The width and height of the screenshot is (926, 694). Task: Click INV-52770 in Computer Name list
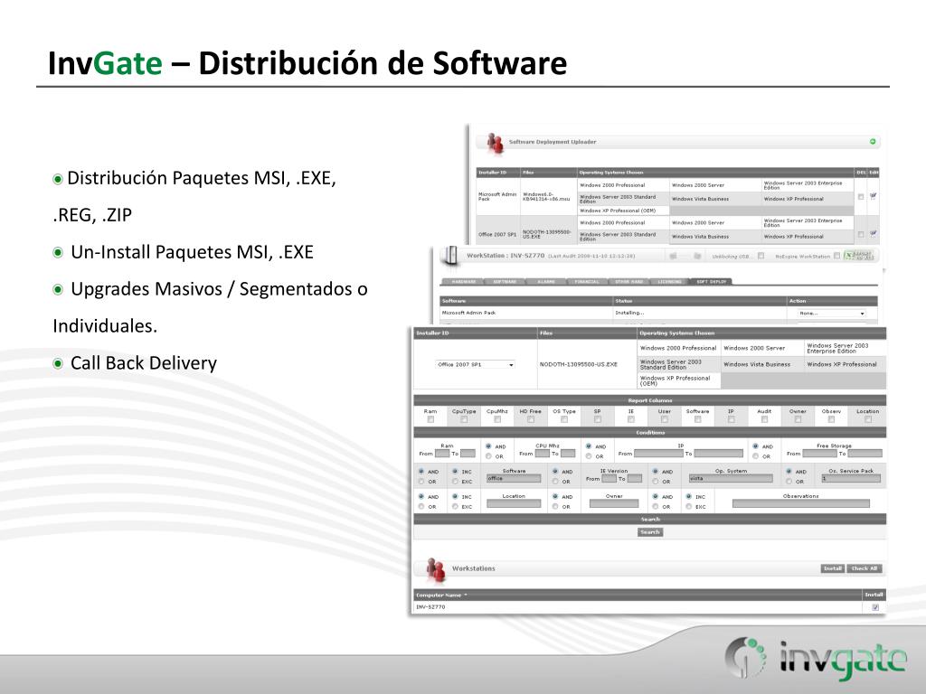(430, 607)
